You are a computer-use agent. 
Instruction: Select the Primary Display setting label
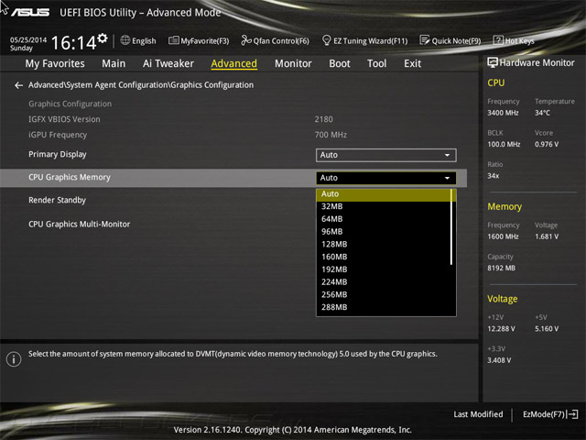(x=58, y=155)
